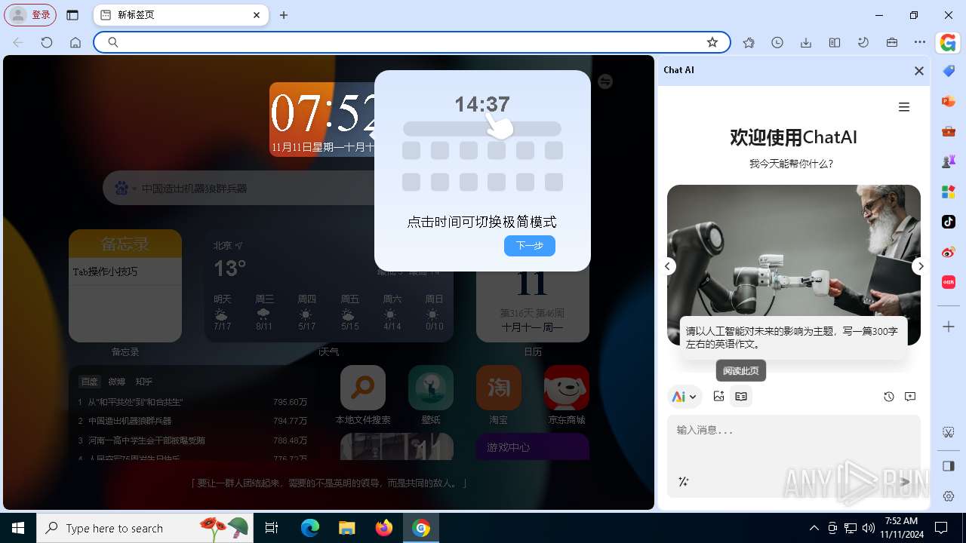Viewport: 966px width, 543px height.
Task: Open hot item 河南一高中学生会干部殴辱受期
Action: 146,440
